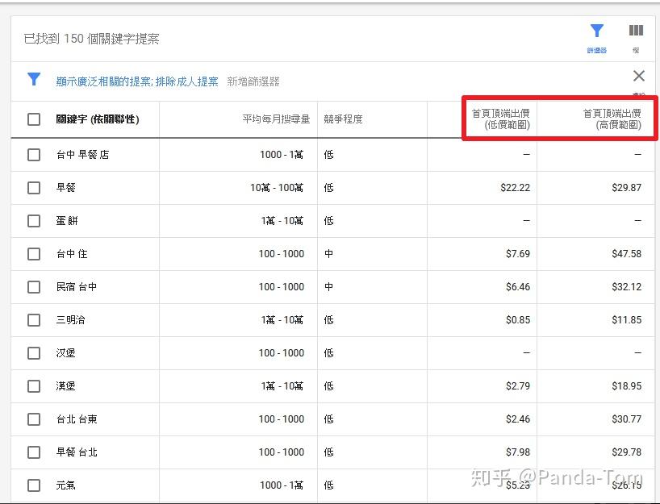Click 新增篩選器 to add a filter

coord(253,81)
